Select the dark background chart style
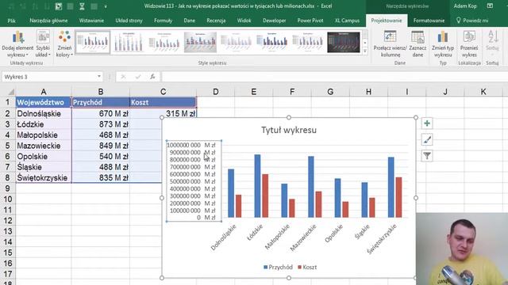 pyautogui.click(x=344, y=42)
